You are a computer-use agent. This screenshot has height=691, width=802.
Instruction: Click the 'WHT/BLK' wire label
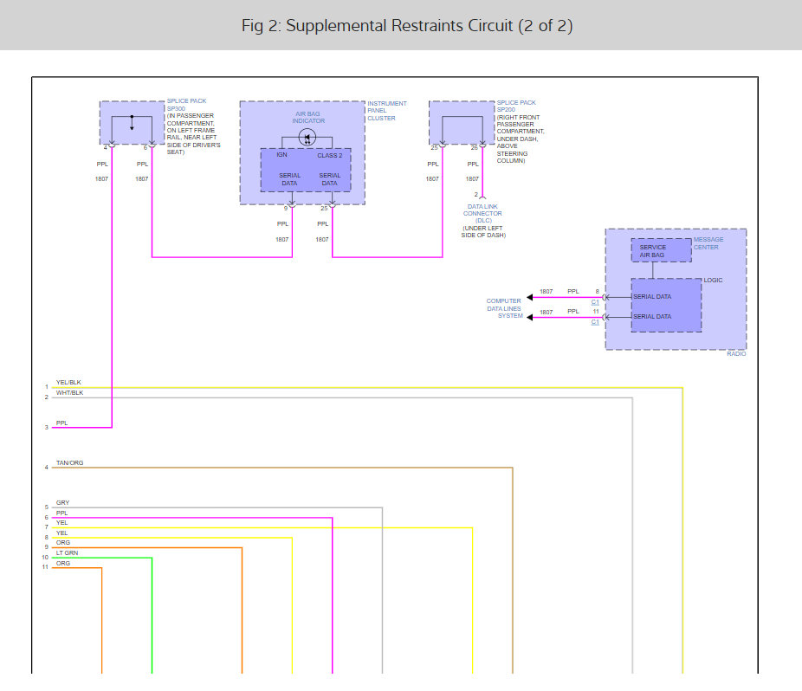pos(69,393)
